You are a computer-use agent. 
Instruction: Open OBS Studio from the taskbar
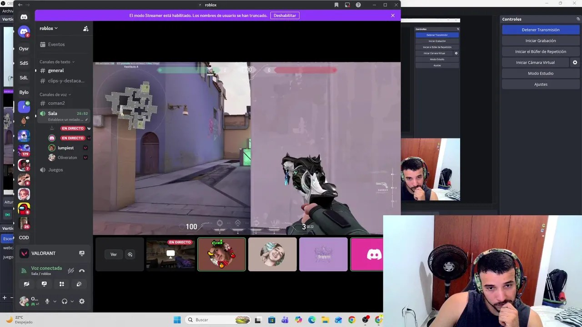click(x=365, y=320)
